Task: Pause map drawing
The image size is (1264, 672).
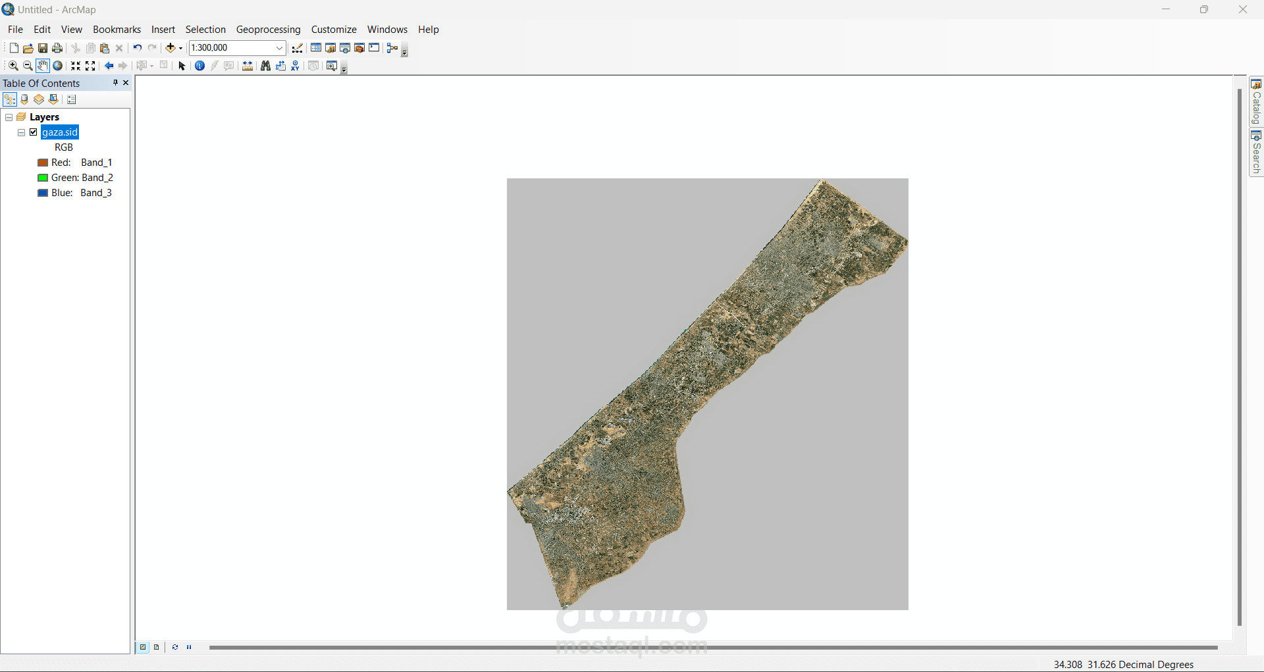Action: pyautogui.click(x=189, y=647)
